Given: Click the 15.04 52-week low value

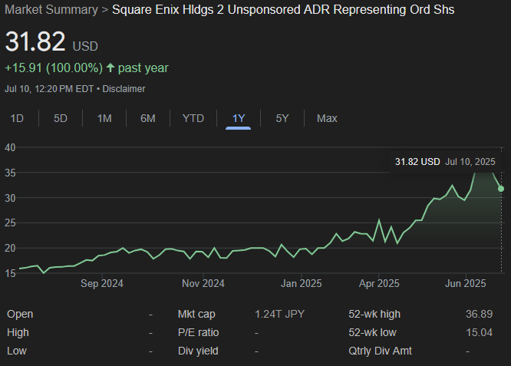Looking at the screenshot, I should click(479, 332).
